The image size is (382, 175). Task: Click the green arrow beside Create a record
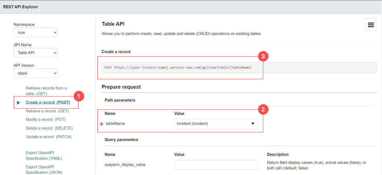point(19,103)
